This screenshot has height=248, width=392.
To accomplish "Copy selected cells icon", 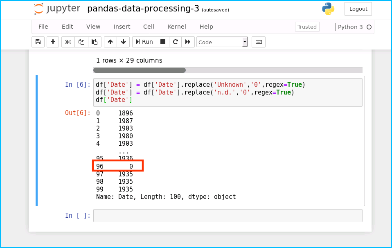I will coord(81,42).
